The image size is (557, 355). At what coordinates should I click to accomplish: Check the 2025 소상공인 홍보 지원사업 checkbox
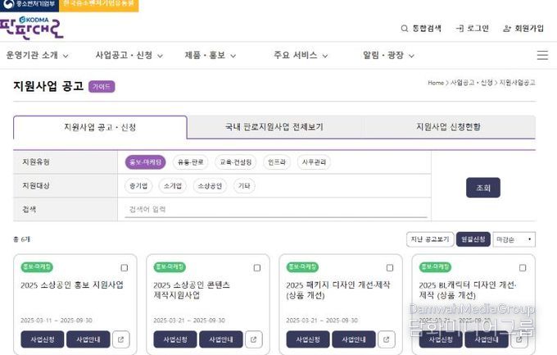(x=125, y=267)
